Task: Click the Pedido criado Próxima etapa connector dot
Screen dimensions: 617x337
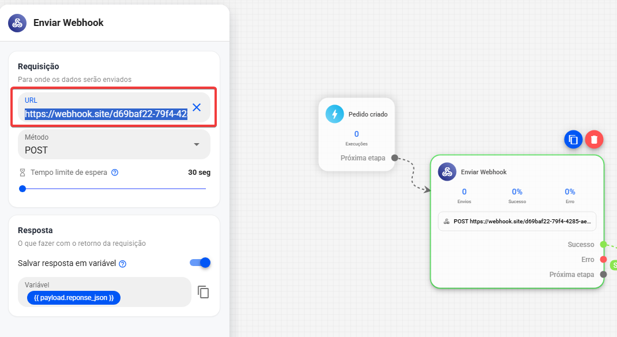Action: coord(394,158)
